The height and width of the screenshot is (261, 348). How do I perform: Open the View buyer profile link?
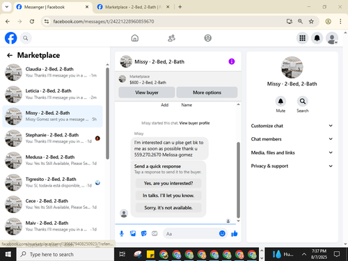194,123
